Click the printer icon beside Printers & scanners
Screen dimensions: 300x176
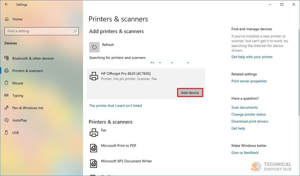click(x=6, y=70)
